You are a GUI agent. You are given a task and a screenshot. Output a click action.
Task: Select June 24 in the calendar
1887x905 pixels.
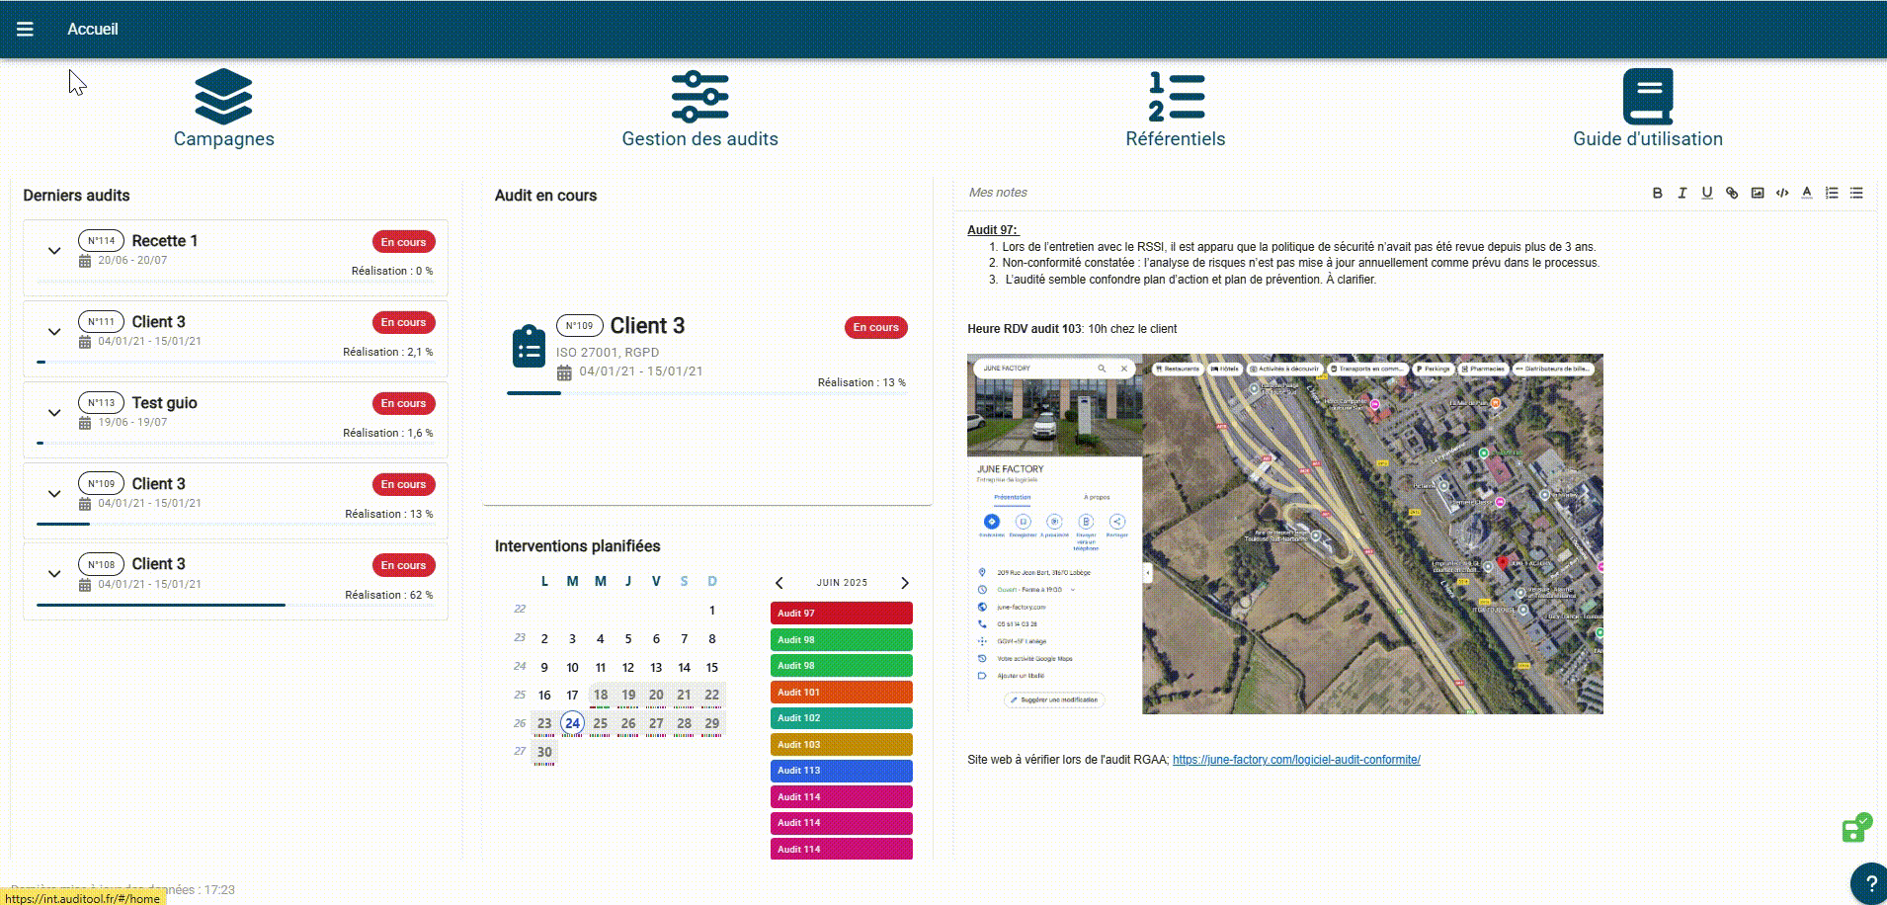pyautogui.click(x=572, y=723)
